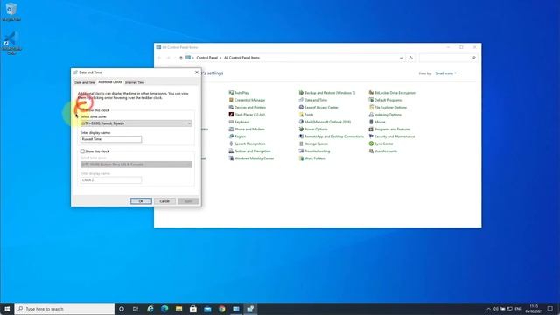Open User Accounts item
Screen dimensions: 560x315
[383, 151]
